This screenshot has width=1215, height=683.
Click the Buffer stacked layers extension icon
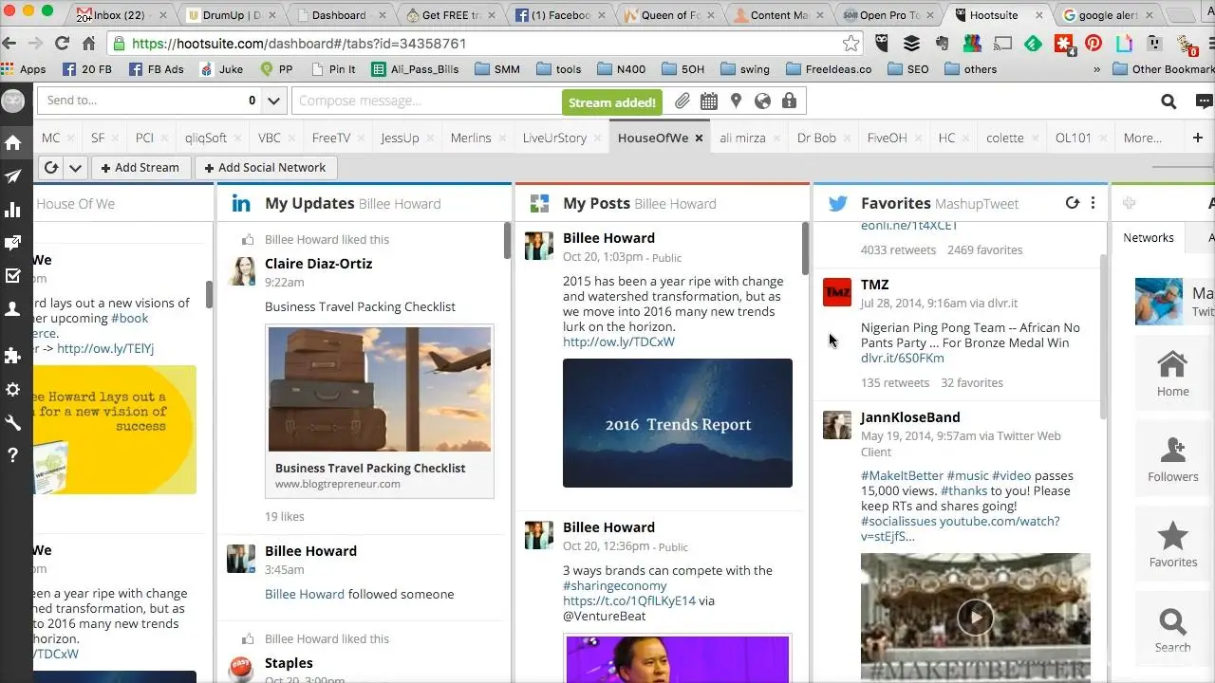point(911,44)
